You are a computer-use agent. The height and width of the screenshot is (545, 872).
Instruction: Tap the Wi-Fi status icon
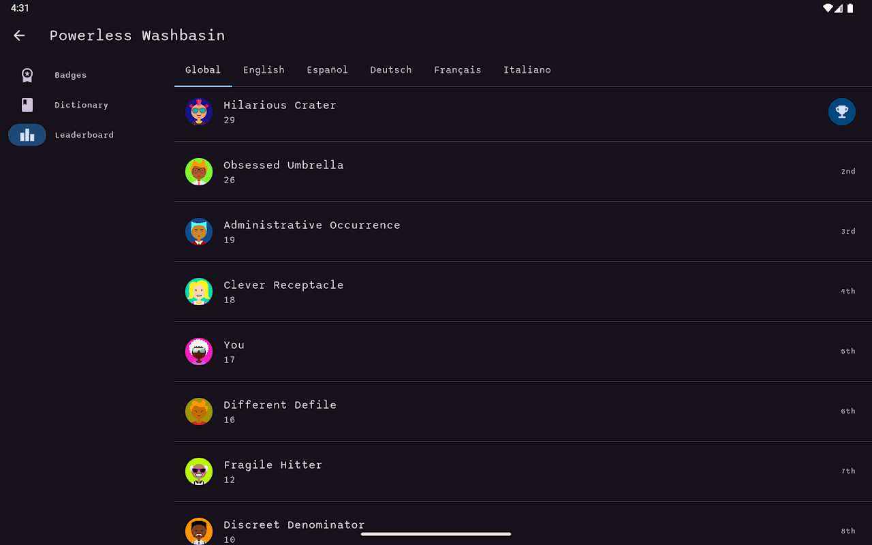click(x=828, y=8)
